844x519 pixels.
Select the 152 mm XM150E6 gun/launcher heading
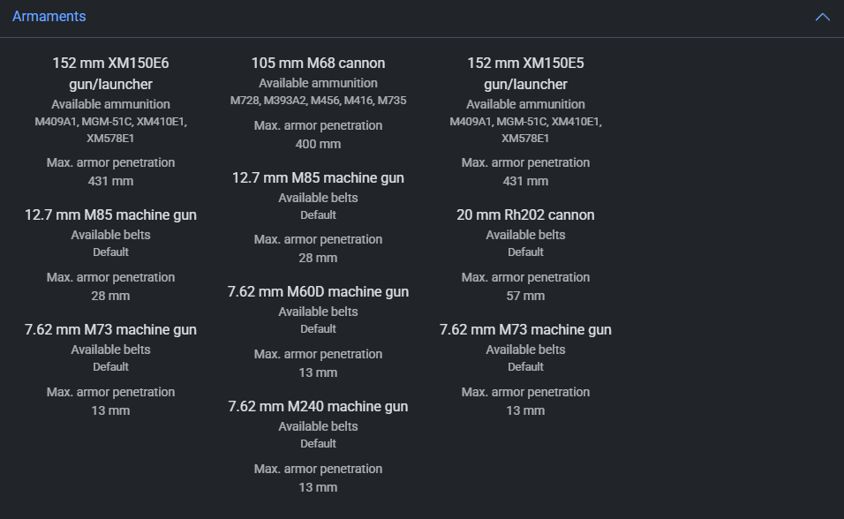pos(110,73)
